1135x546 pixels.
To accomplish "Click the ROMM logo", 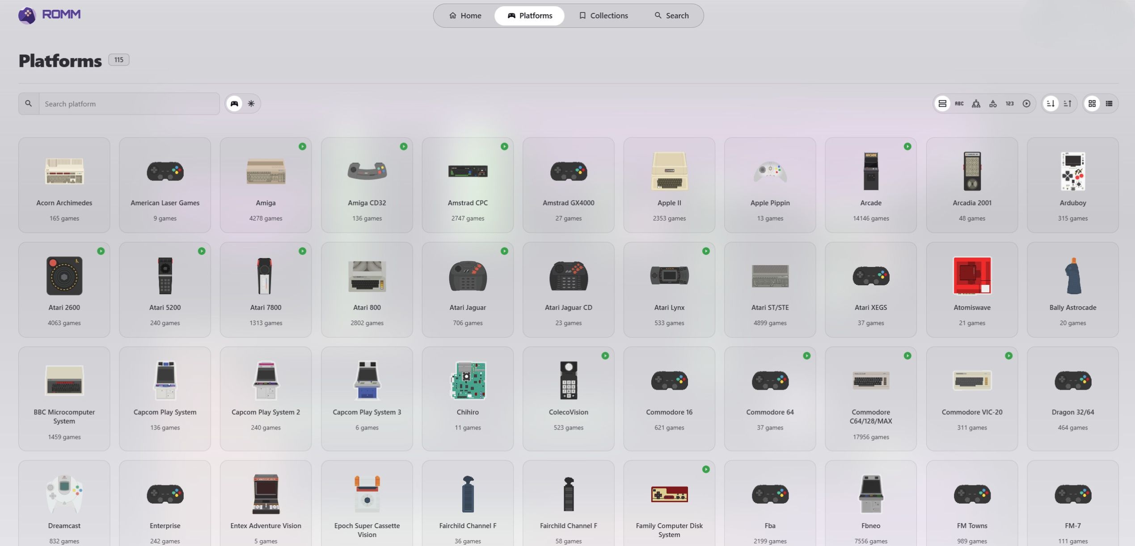I will point(49,15).
